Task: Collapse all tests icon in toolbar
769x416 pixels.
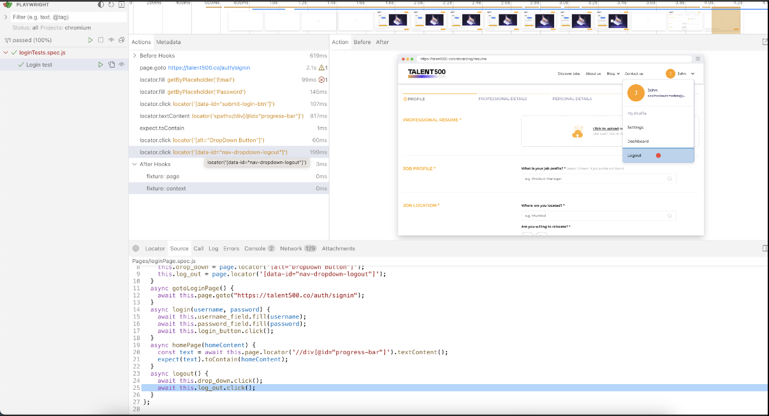Action: click(x=121, y=40)
